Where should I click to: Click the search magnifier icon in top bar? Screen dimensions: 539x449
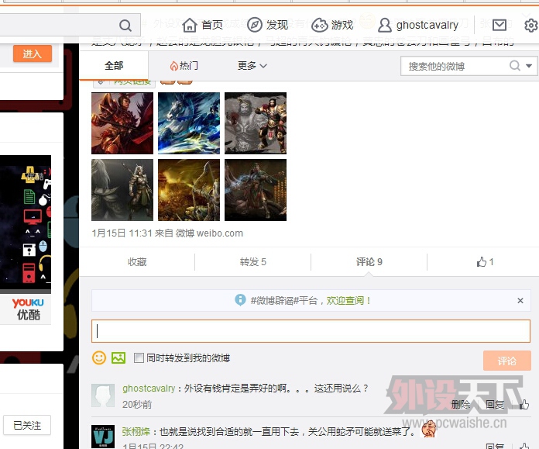[125, 25]
